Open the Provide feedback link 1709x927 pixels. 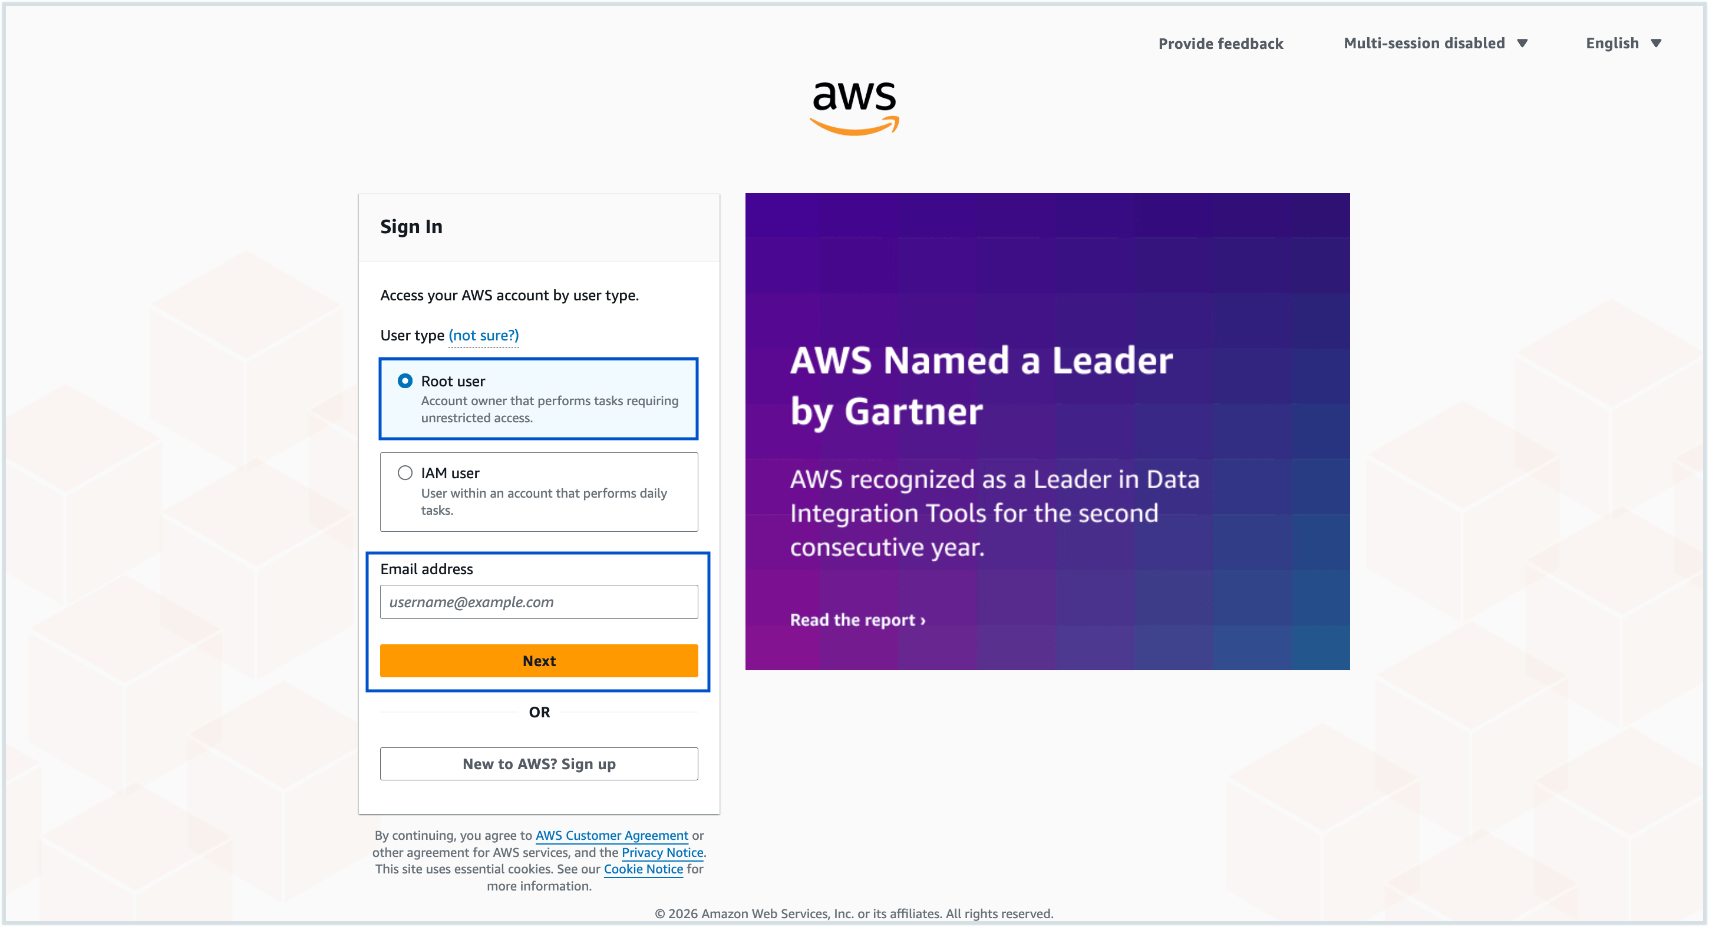[1220, 43]
